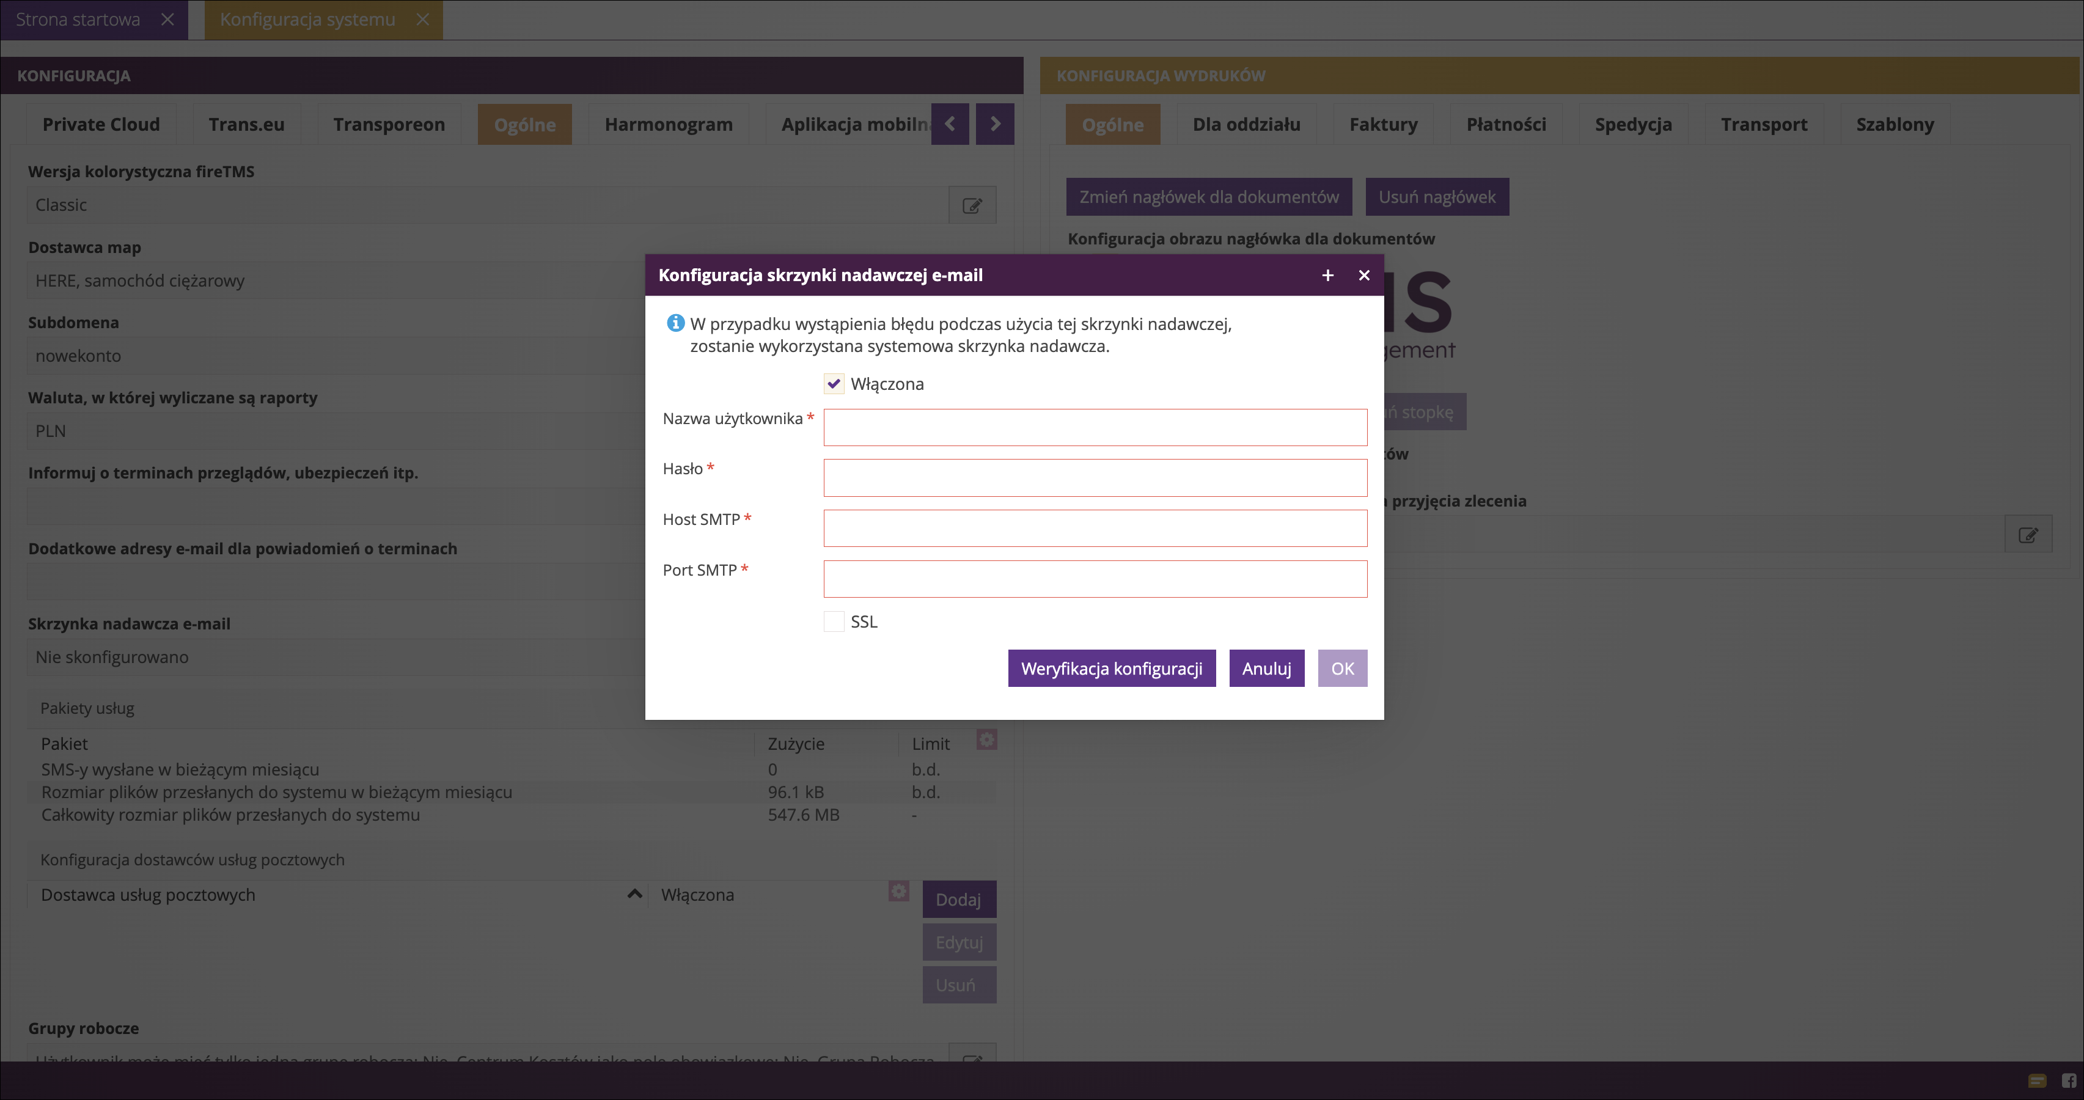Click Usuń button for mail providers

(959, 985)
